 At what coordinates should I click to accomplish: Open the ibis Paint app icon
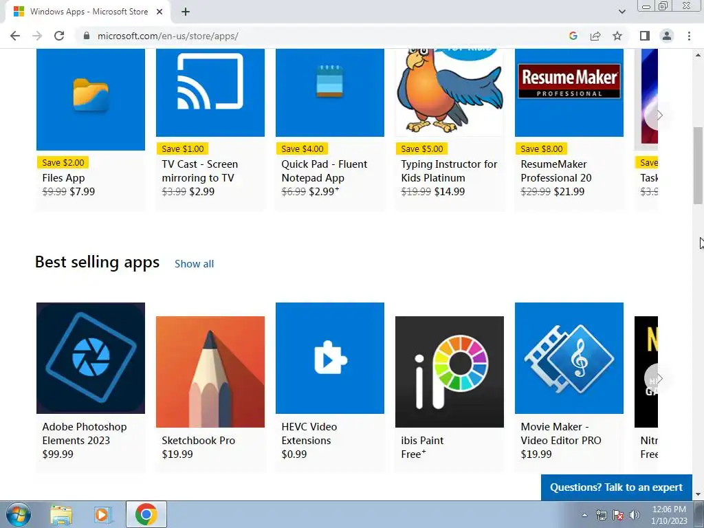450,372
